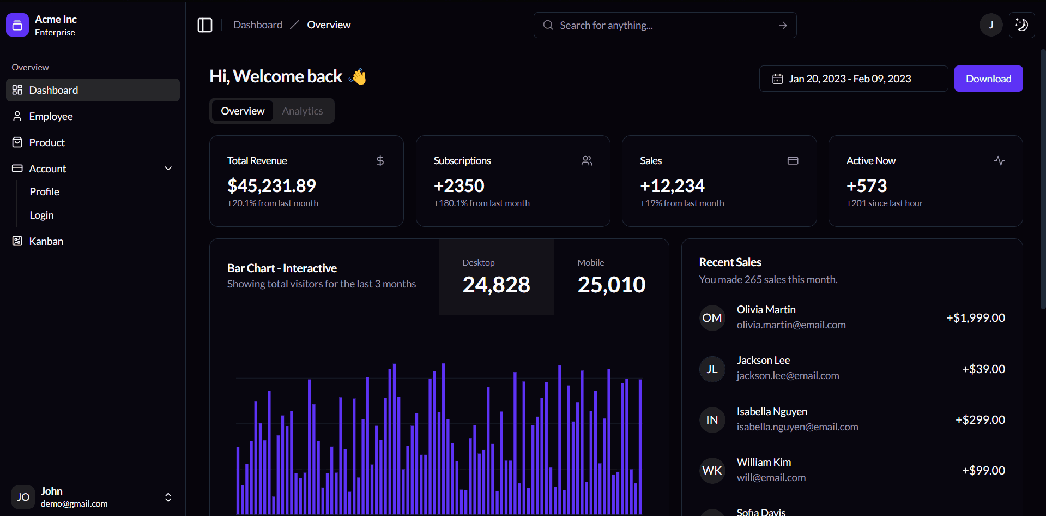
Task: Click the Kanban sidebar icon
Action: click(17, 241)
